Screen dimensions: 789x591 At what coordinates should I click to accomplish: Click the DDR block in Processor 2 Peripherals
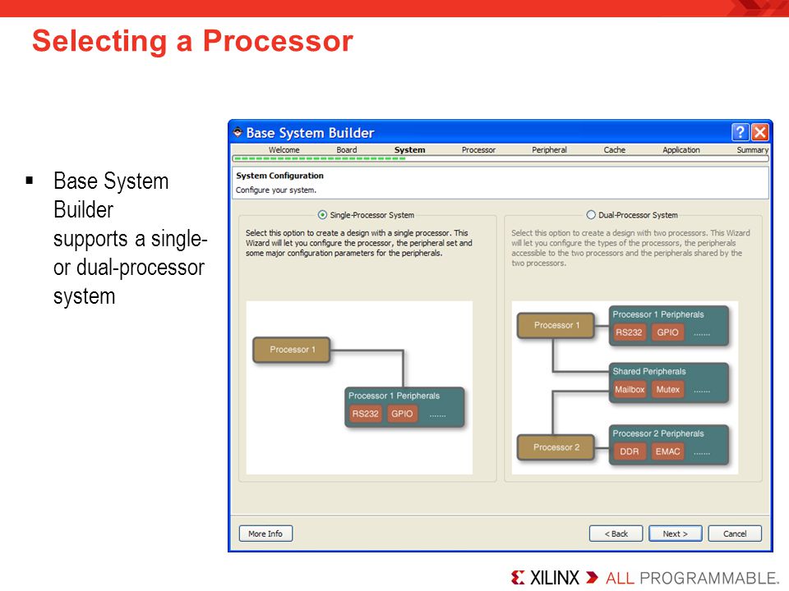[630, 451]
